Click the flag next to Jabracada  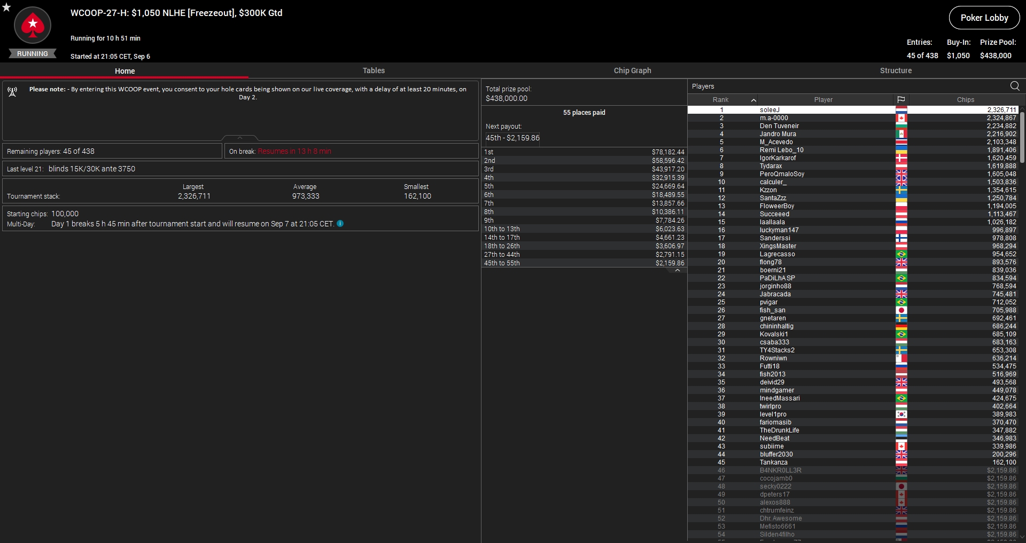(x=901, y=294)
